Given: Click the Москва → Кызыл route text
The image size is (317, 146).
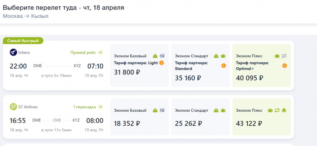Looking at the screenshot, I should tap(26, 16).
